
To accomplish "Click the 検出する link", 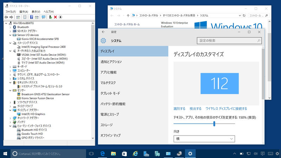I will click(x=196, y=108).
